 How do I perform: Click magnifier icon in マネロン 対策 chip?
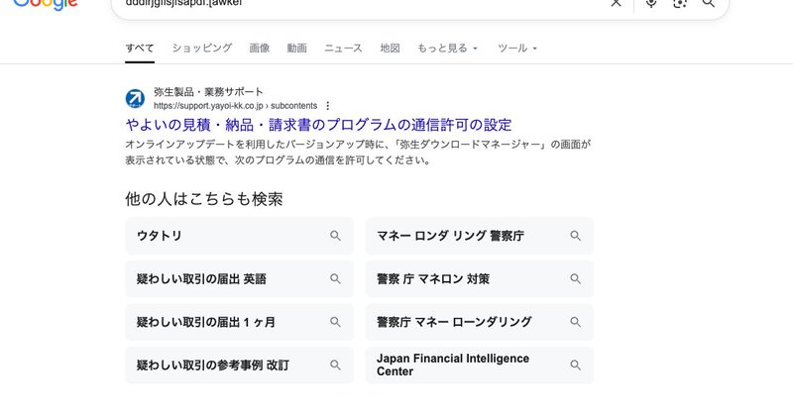576,278
